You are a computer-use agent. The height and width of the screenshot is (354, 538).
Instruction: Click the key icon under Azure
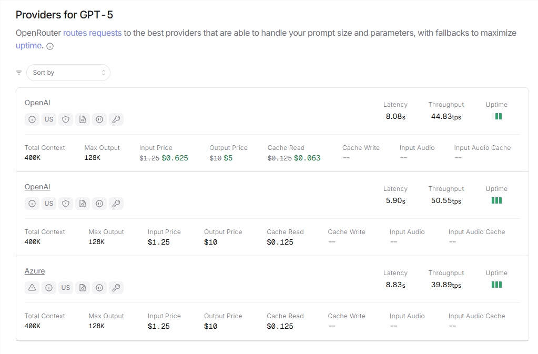click(x=116, y=288)
